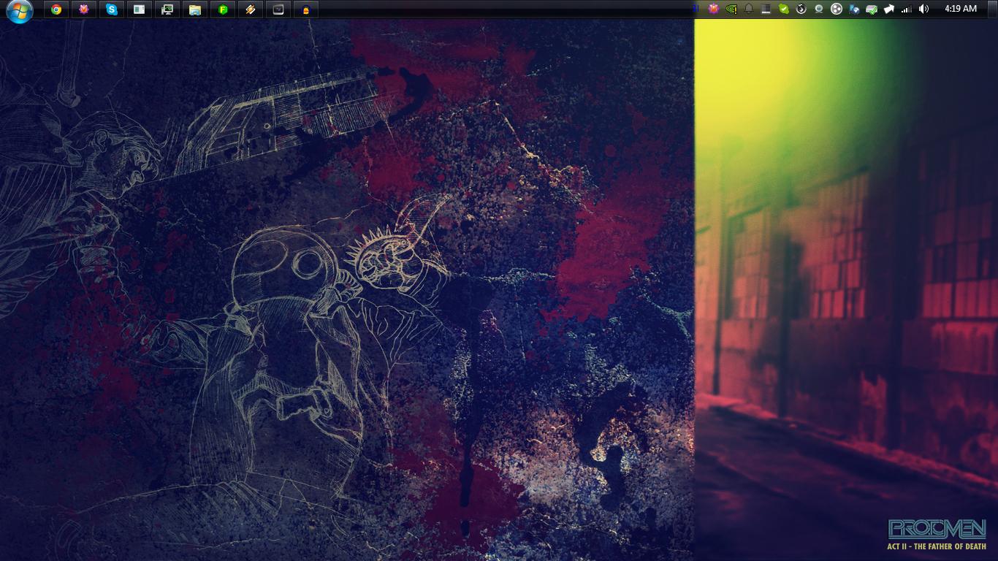This screenshot has height=561, width=998.
Task: Open Skype from the taskbar
Action: click(x=112, y=9)
